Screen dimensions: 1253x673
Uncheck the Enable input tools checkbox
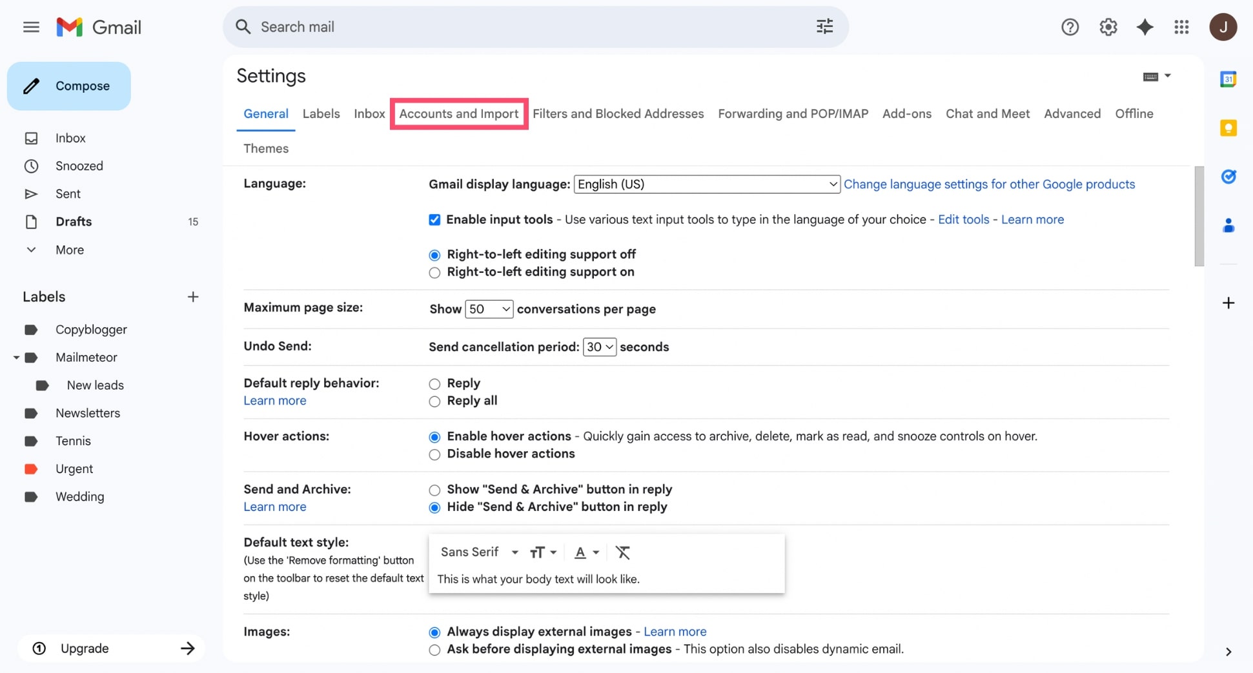pos(434,219)
